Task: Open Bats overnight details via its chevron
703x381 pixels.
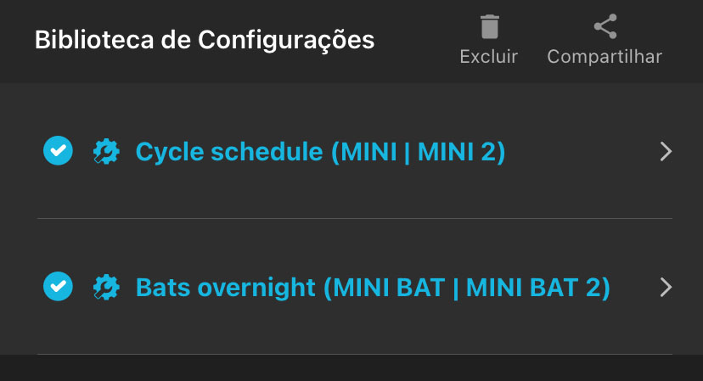Action: 666,287
